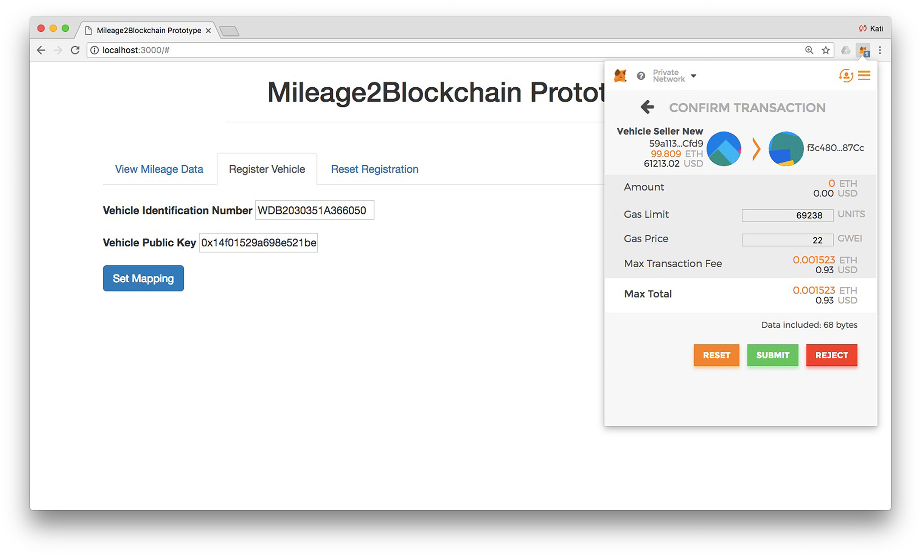Click the recipient f3c480...87Cc identicon
This screenshot has width=921, height=556.
click(x=786, y=149)
